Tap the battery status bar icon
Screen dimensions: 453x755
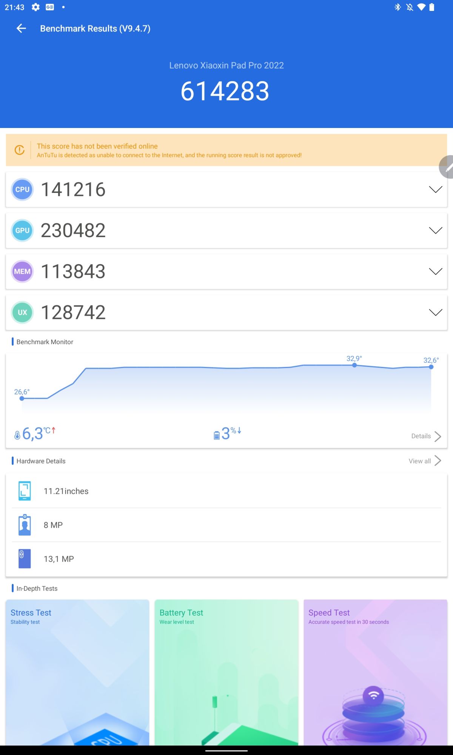[x=432, y=7]
